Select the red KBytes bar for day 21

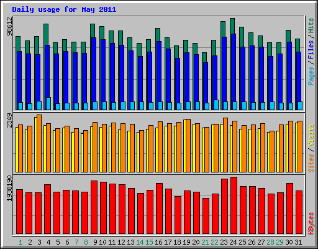[x=206, y=216]
